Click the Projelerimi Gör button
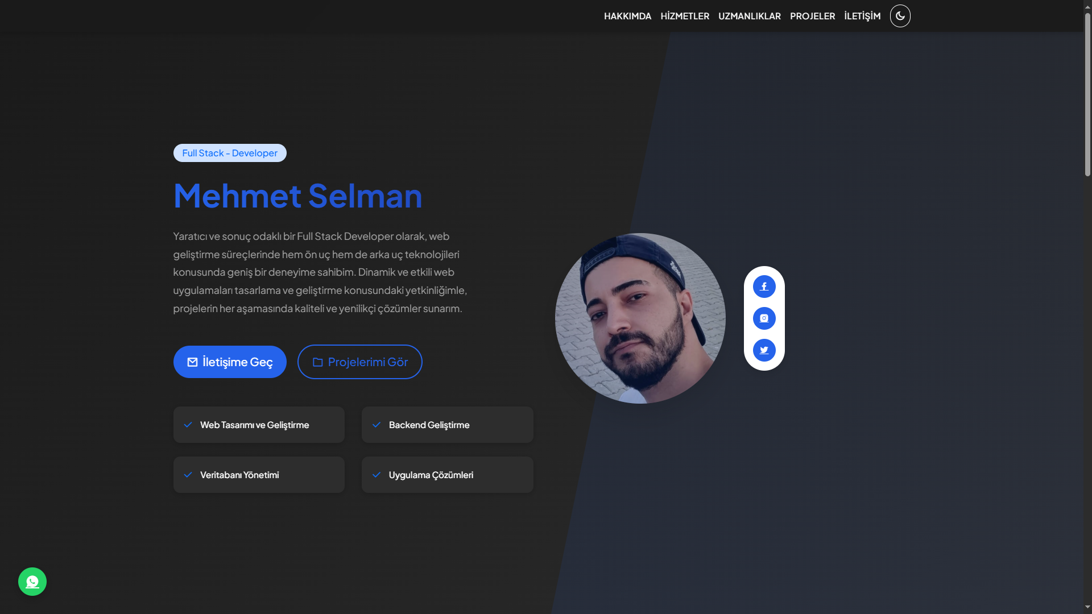The height and width of the screenshot is (614, 1092). pos(360,362)
